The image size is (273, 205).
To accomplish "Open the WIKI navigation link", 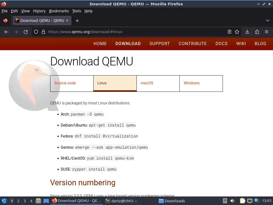I will click(241, 44).
